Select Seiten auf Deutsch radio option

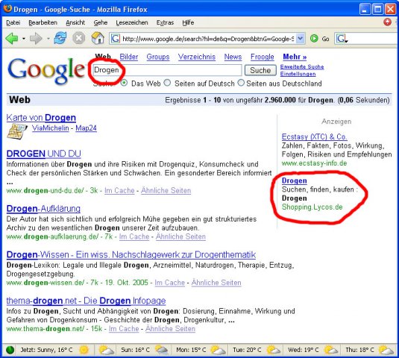[x=167, y=83]
